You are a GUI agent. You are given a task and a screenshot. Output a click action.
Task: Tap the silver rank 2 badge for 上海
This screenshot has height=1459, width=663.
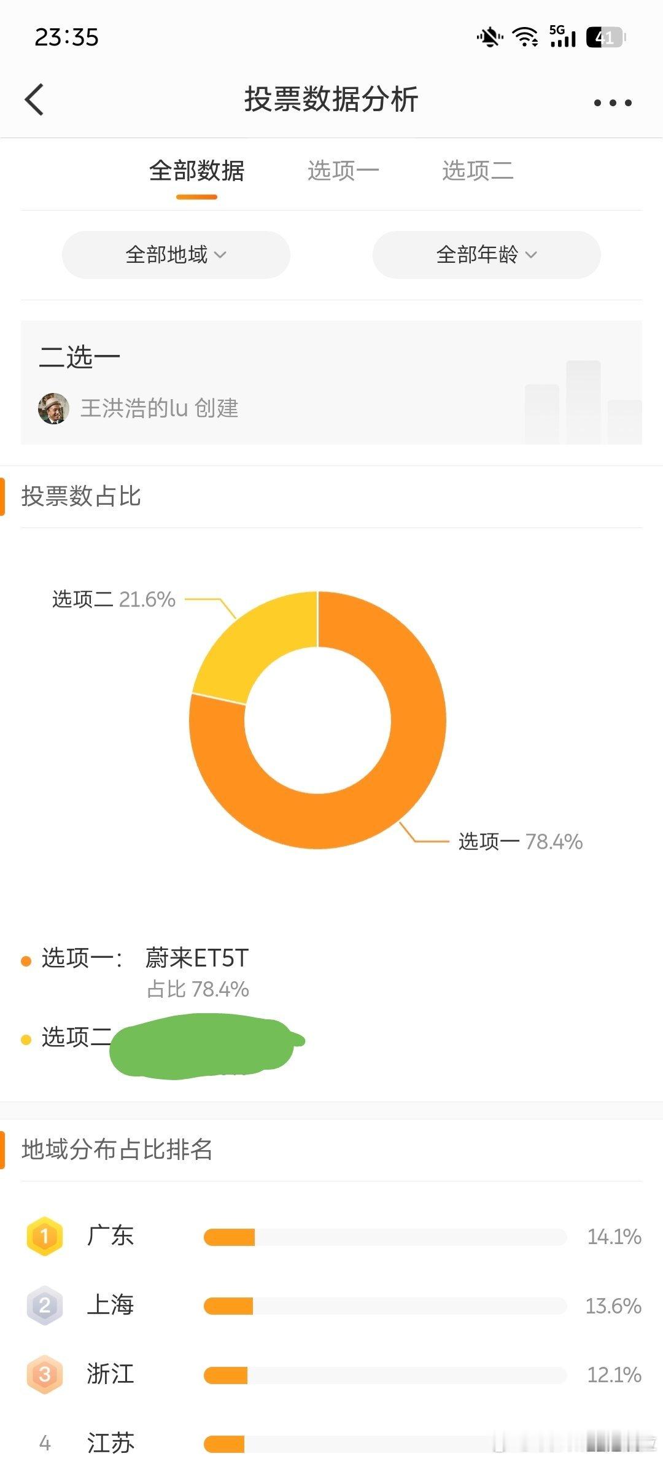click(x=45, y=1305)
